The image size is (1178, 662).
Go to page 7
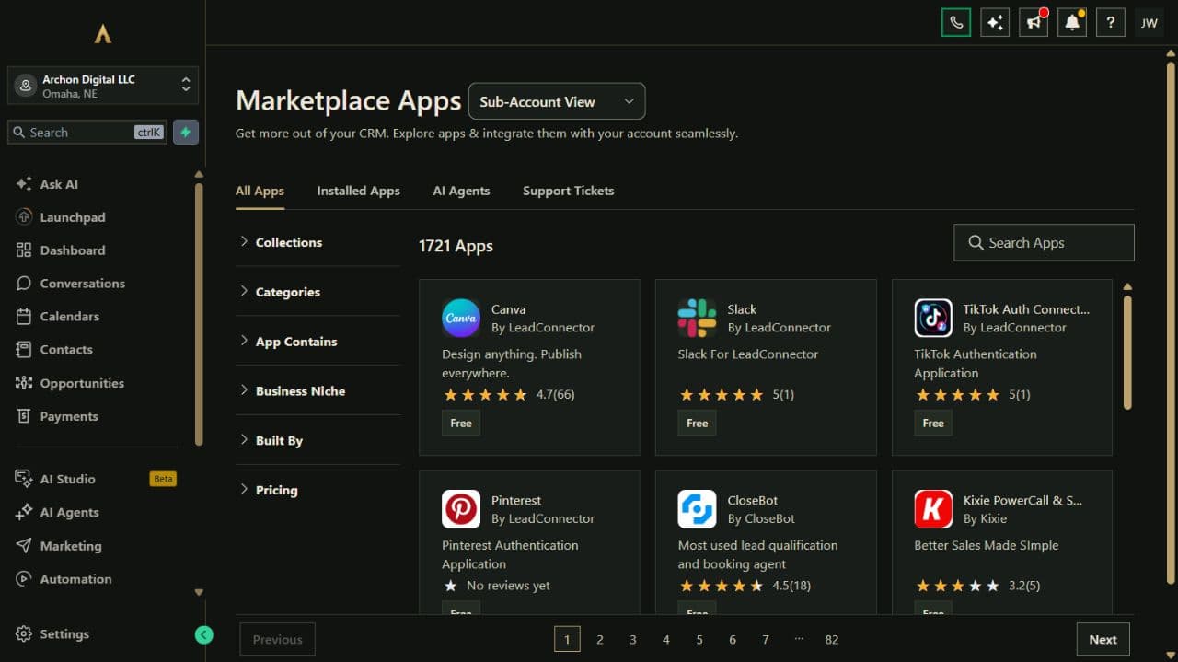[x=766, y=639]
